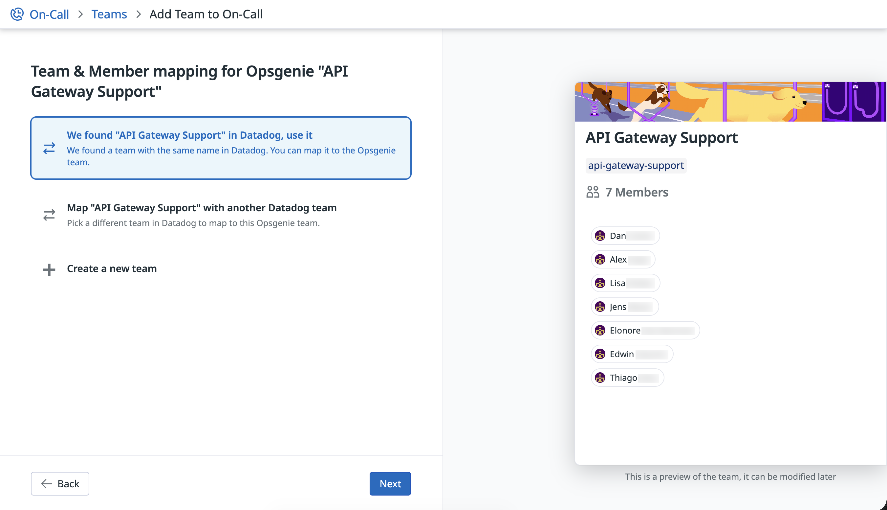
Task: Click the chevron after Teams breadcrumb
Action: click(139, 14)
